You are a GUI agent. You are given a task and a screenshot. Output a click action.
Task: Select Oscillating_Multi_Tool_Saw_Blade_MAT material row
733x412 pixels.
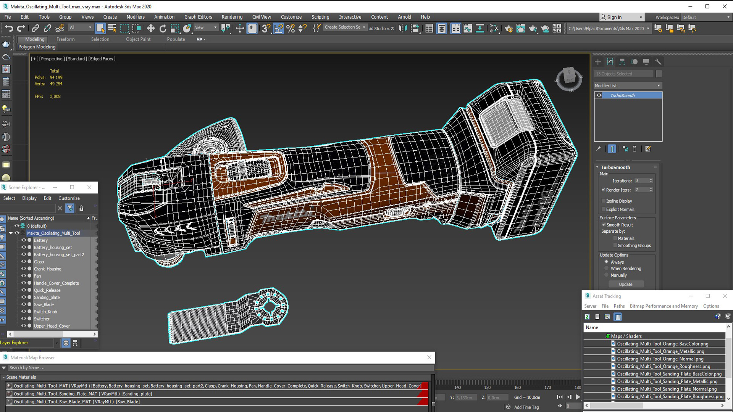coord(217,402)
